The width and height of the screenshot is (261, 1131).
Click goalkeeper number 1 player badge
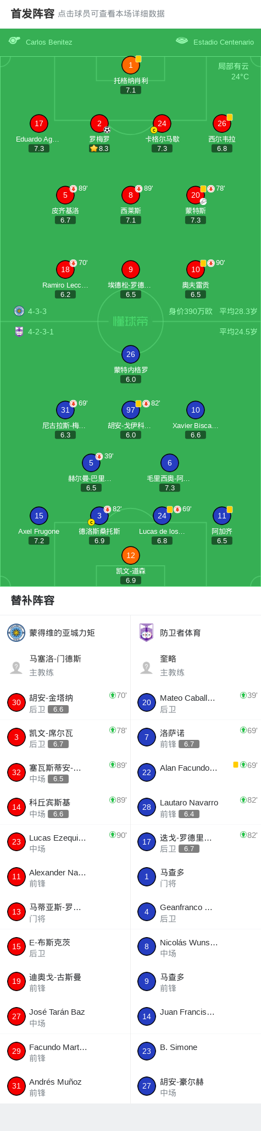[x=131, y=65]
